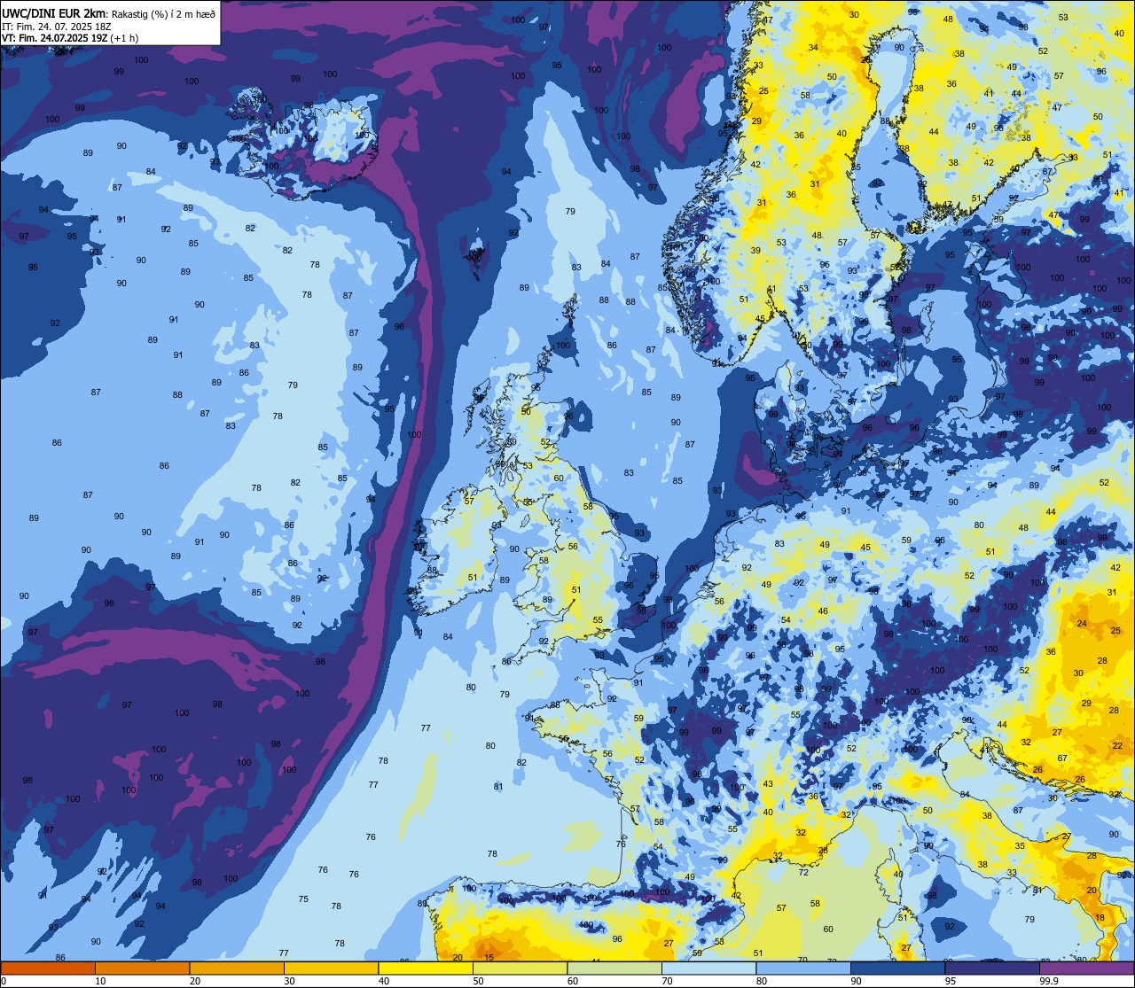Click the 40–50% bright yellow legend swatch
The width and height of the screenshot is (1135, 988).
[x=426, y=968]
